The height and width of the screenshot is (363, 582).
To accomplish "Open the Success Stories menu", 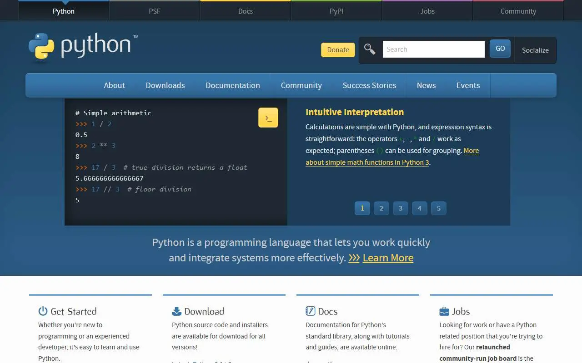I will click(369, 85).
